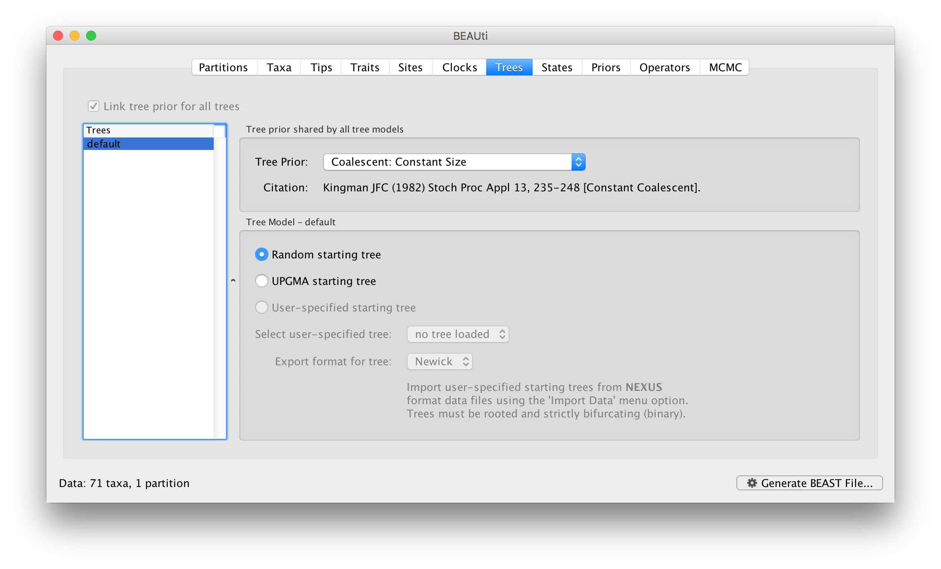Viewport: 941px width, 569px height.
Task: Select the Trees tab
Action: (x=509, y=68)
